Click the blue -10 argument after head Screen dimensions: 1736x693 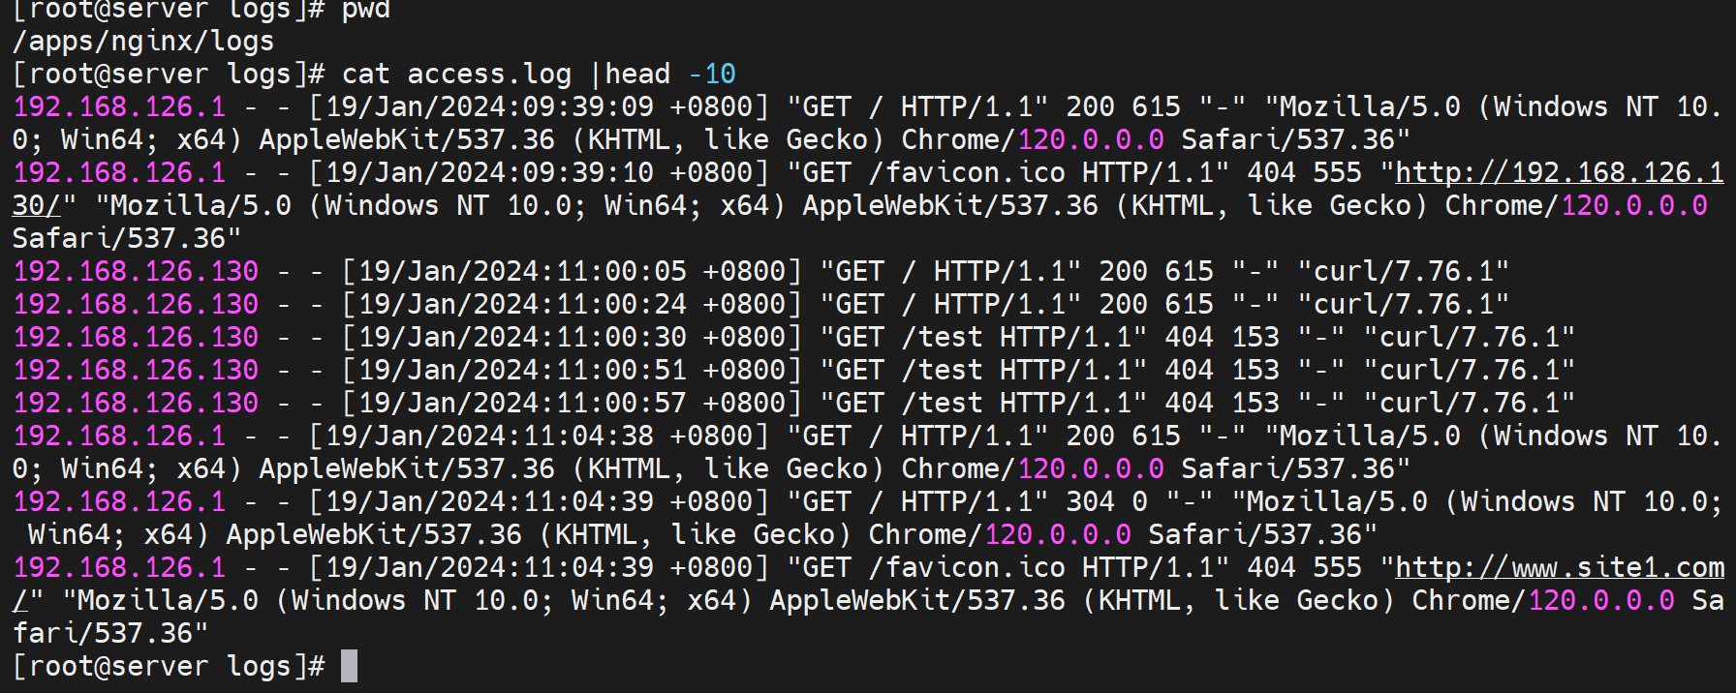click(712, 75)
